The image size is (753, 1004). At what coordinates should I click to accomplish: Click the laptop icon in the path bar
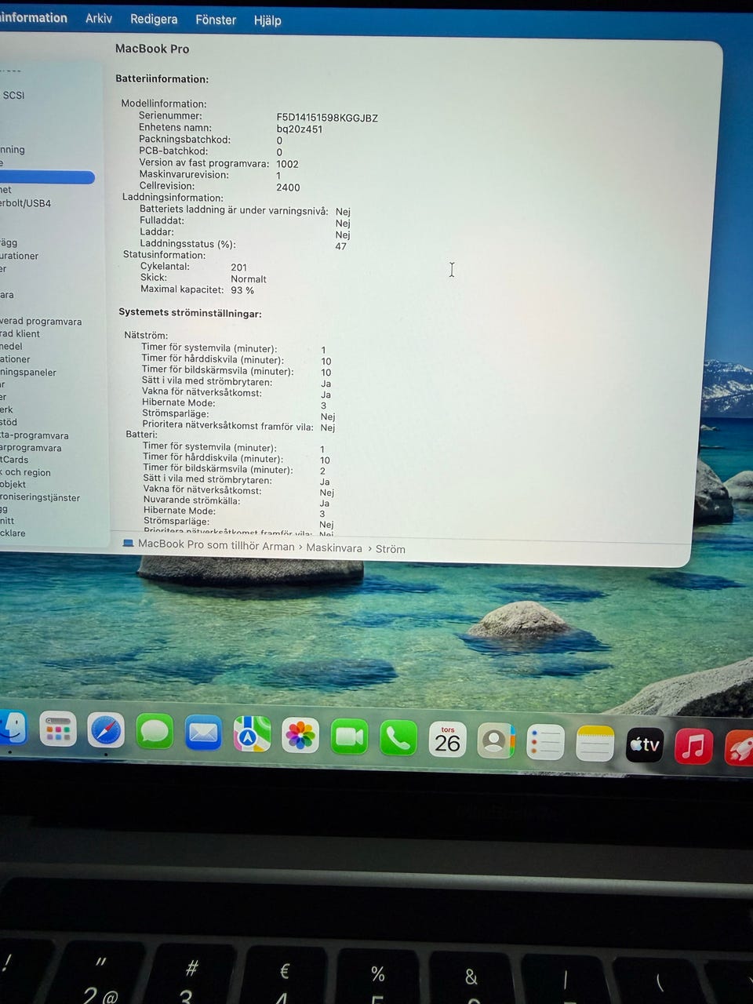pyautogui.click(x=128, y=544)
